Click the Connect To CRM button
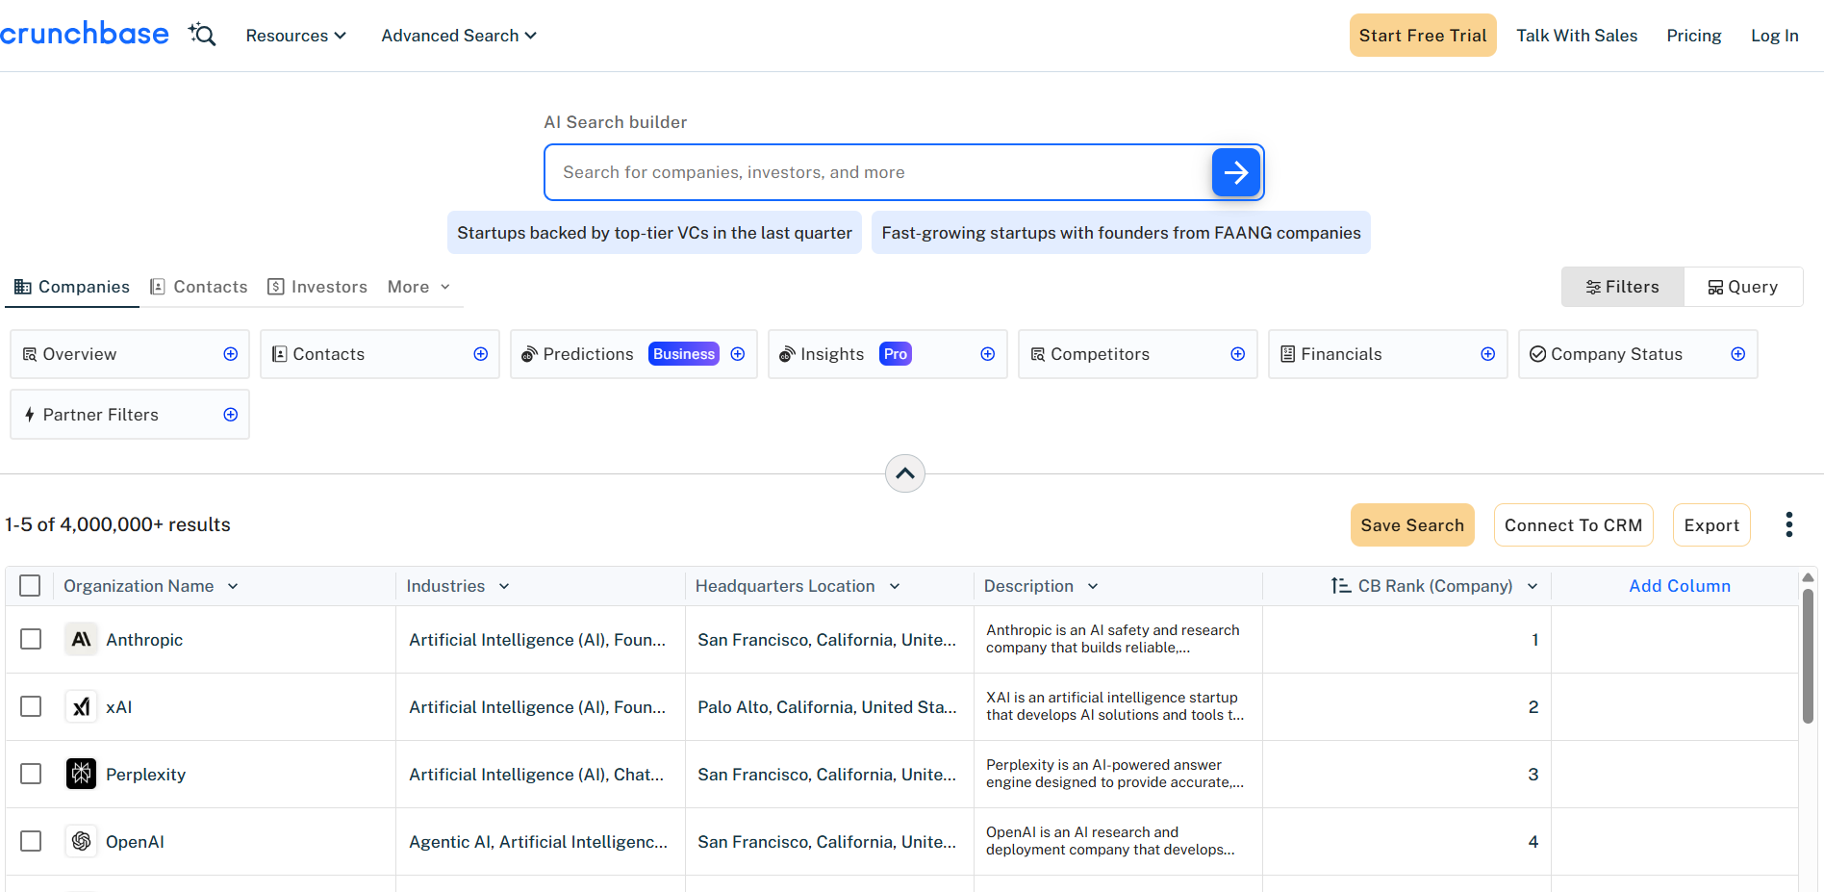The height and width of the screenshot is (892, 1824). pos(1574,525)
